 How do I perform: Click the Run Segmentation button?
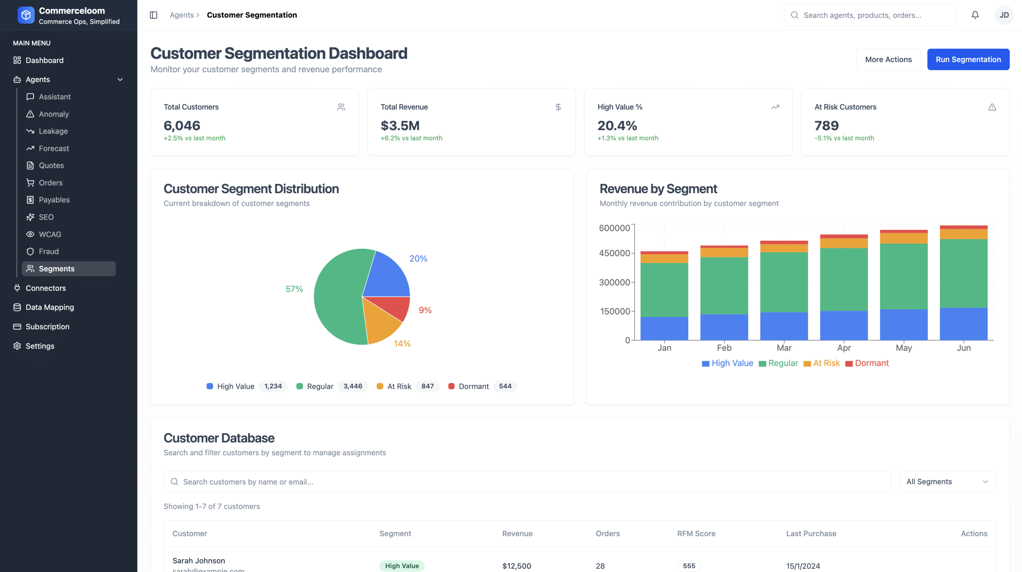tap(968, 59)
